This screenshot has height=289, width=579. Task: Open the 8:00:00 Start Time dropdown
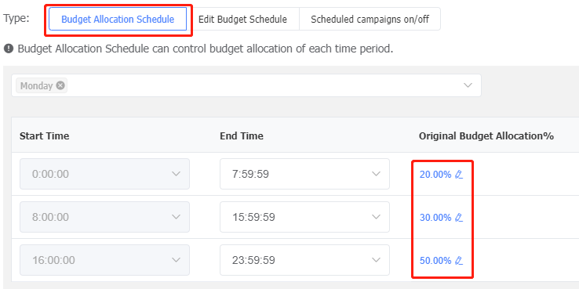point(104,217)
